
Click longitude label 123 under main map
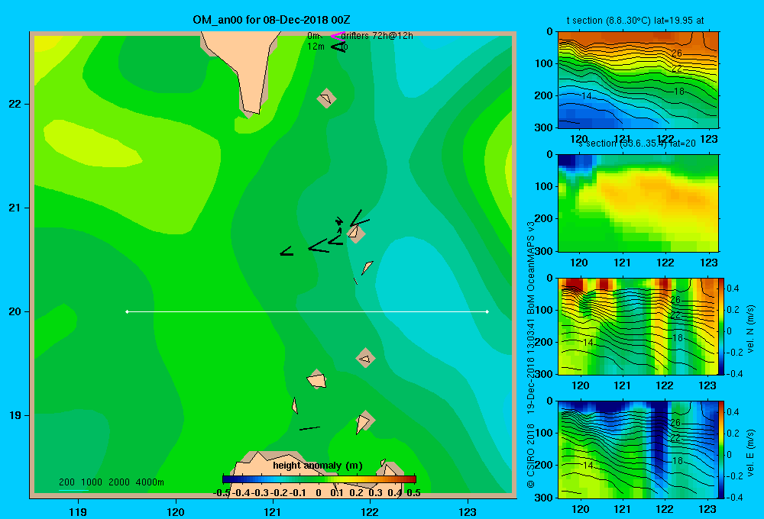[468, 512]
